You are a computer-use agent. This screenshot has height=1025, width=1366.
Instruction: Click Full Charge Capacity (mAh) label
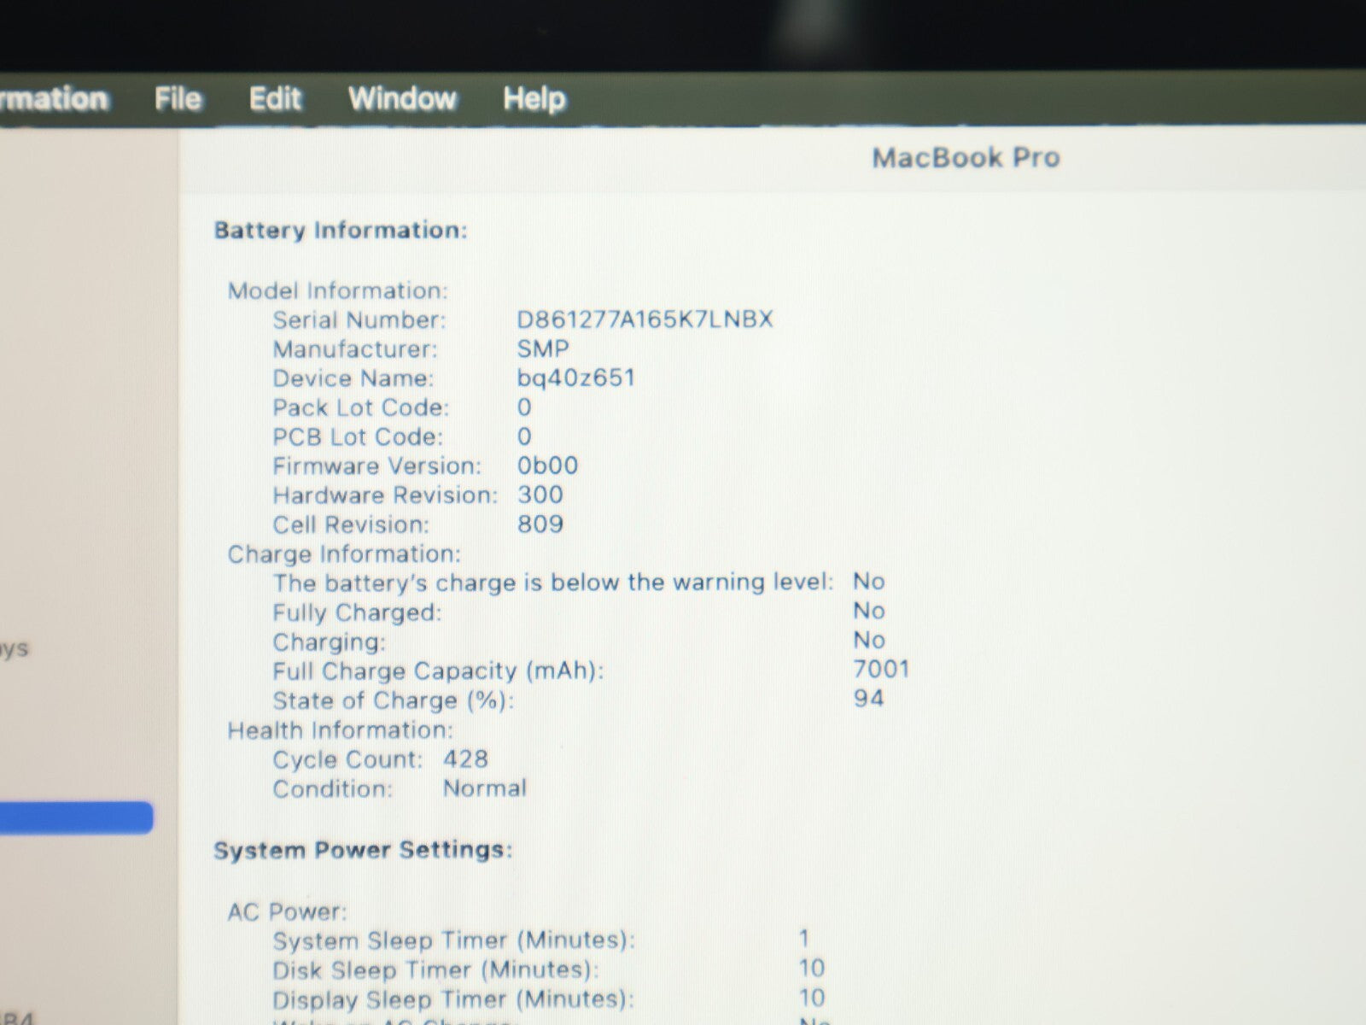[x=438, y=671]
